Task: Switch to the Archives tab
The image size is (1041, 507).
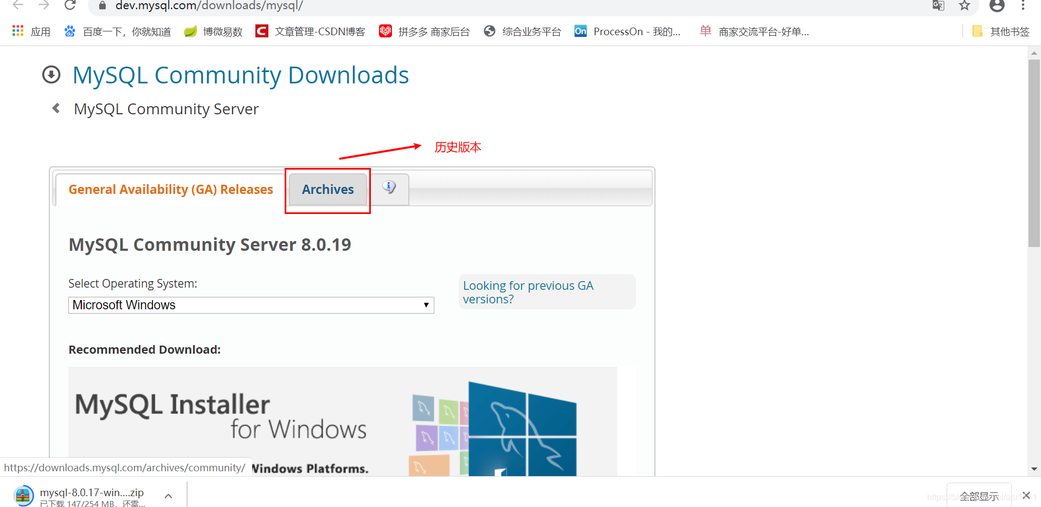Action: coord(328,190)
